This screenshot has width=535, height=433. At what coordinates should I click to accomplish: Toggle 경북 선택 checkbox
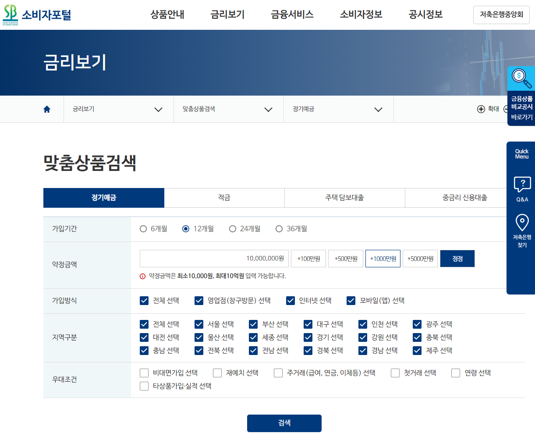pos(308,351)
